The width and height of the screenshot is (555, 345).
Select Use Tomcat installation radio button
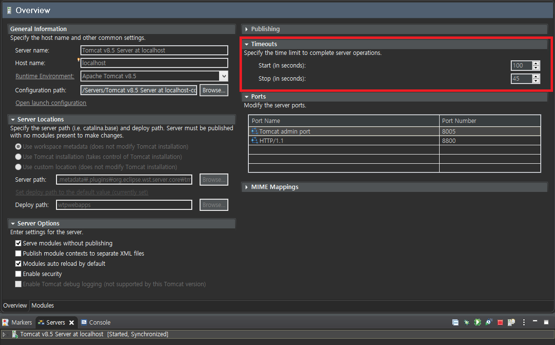click(18, 157)
